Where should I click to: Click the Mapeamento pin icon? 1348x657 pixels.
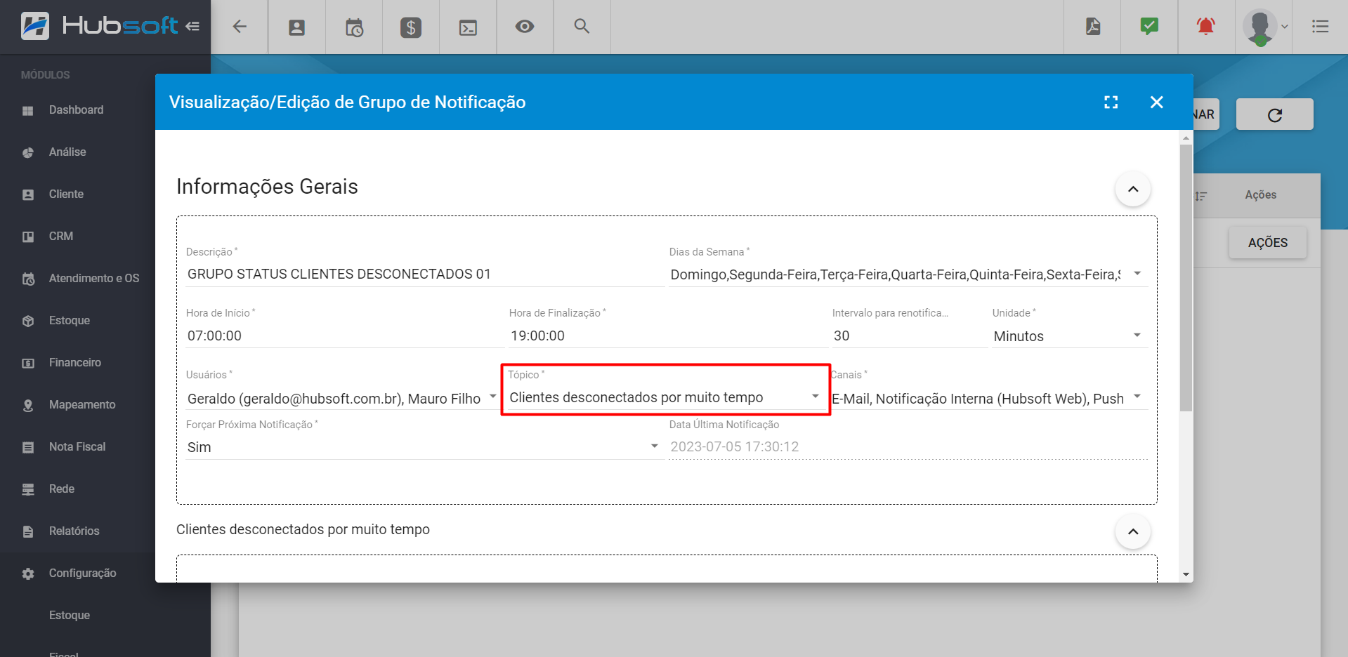pyautogui.click(x=28, y=406)
